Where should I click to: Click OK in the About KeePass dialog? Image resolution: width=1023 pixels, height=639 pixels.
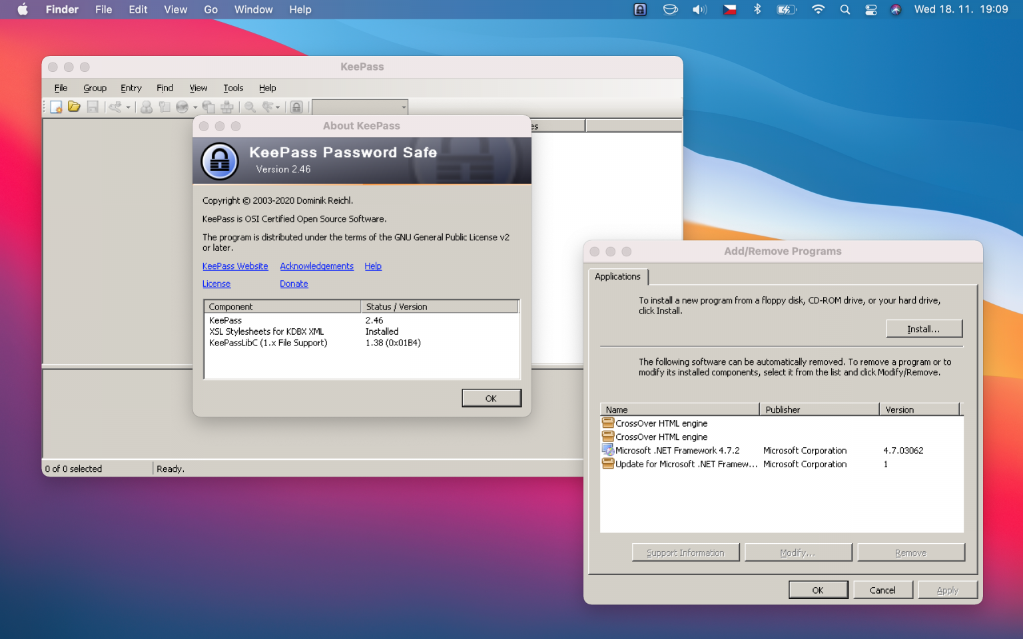coord(492,398)
